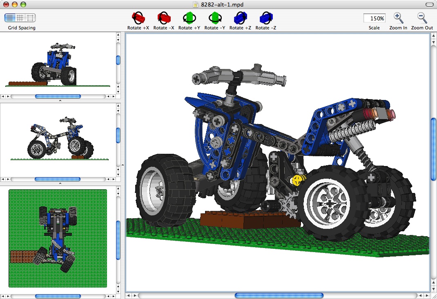Click the left arrow on the top pane's scrollbar
Image resolution: width=437 pixels, height=299 pixels.
(3, 96)
